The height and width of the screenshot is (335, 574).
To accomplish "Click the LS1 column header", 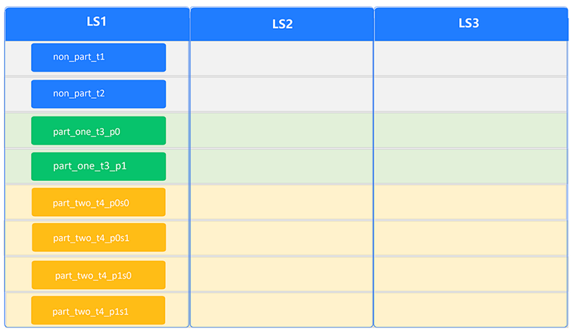I will pyautogui.click(x=96, y=23).
